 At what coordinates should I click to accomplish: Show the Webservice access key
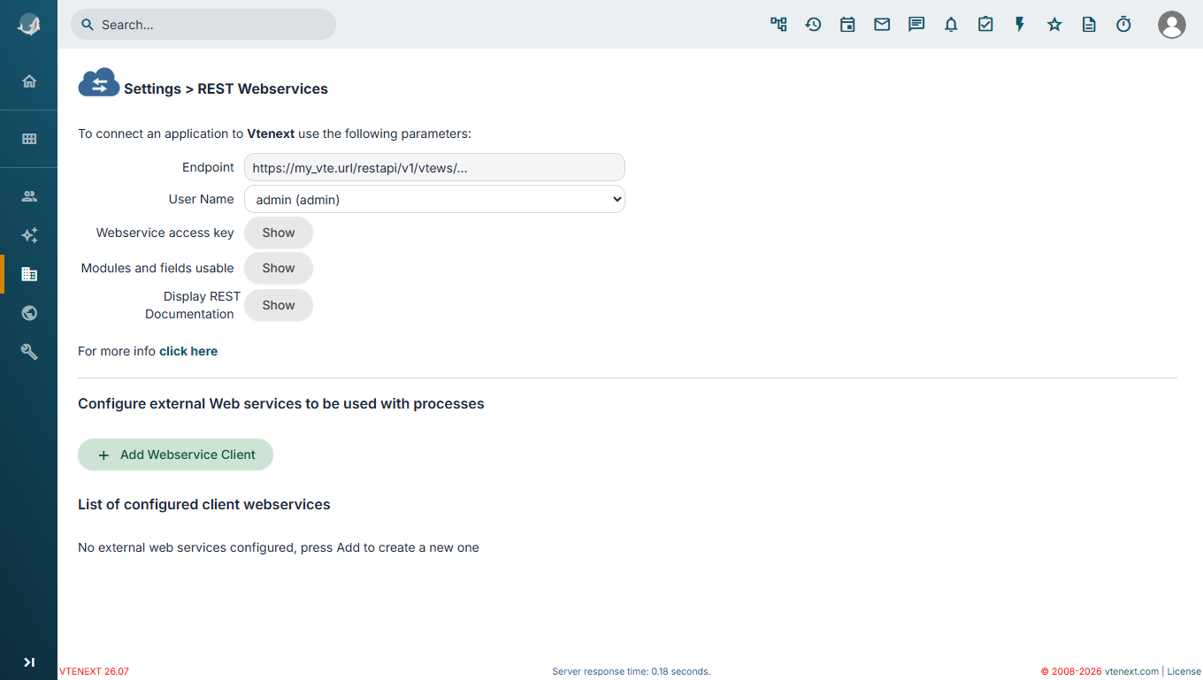point(279,233)
